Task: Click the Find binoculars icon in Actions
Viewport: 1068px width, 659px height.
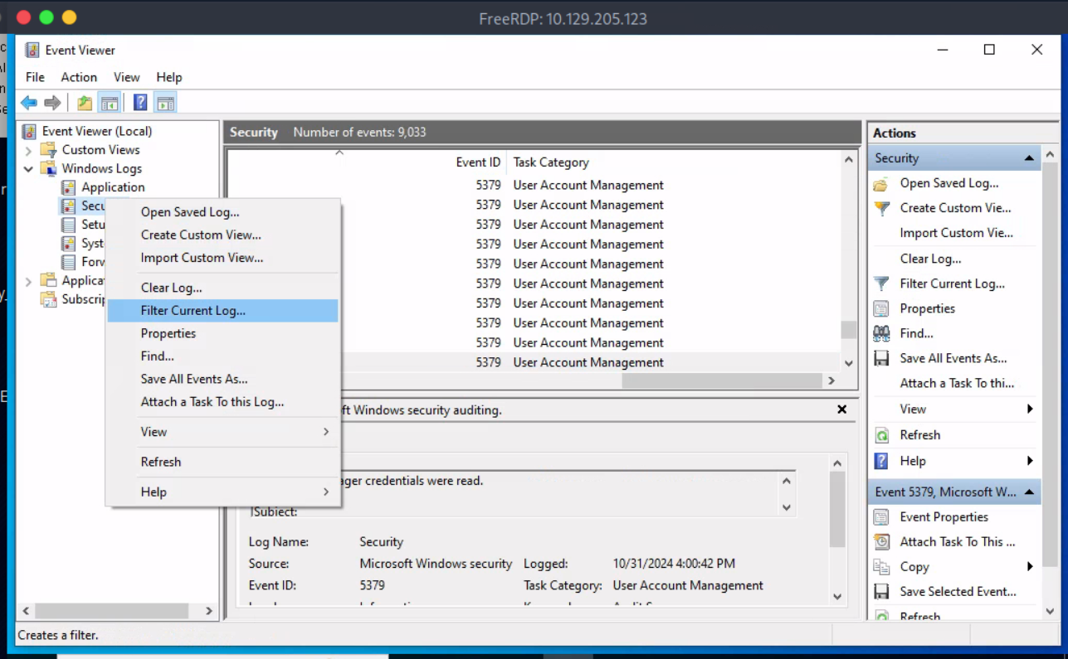Action: click(x=881, y=333)
